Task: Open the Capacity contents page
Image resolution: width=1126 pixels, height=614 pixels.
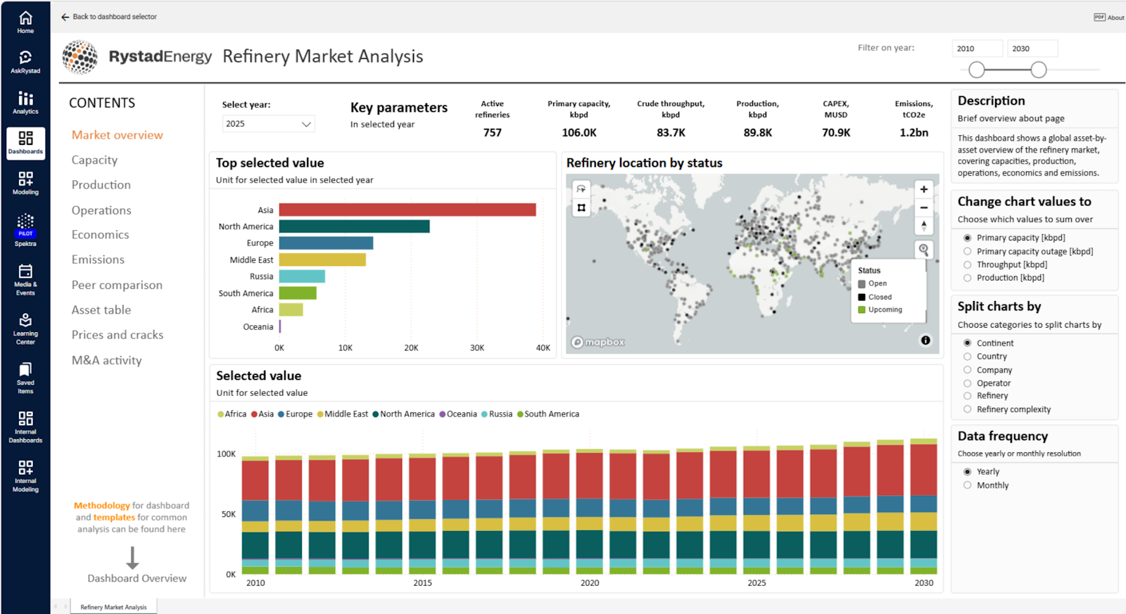Action: 94,160
